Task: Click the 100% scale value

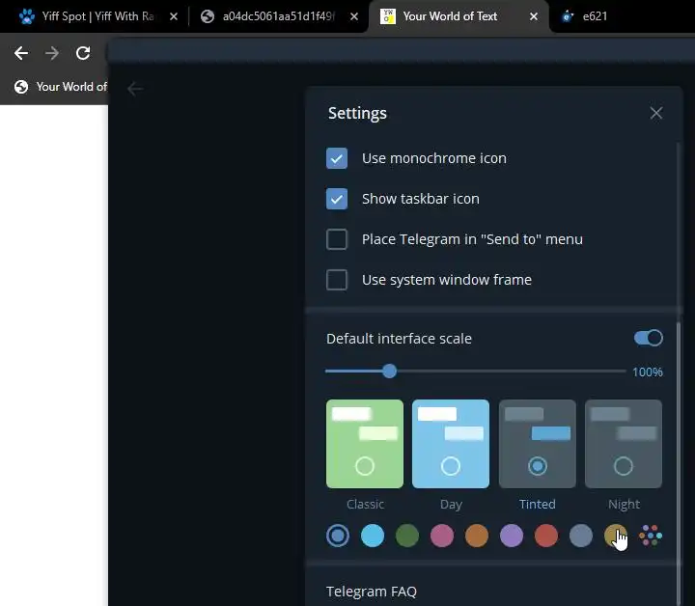Action: (648, 372)
